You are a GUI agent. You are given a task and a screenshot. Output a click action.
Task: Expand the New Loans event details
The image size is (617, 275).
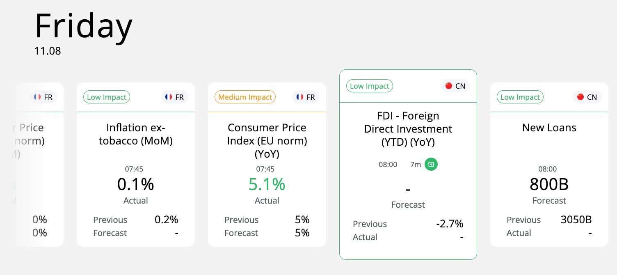coord(549,164)
